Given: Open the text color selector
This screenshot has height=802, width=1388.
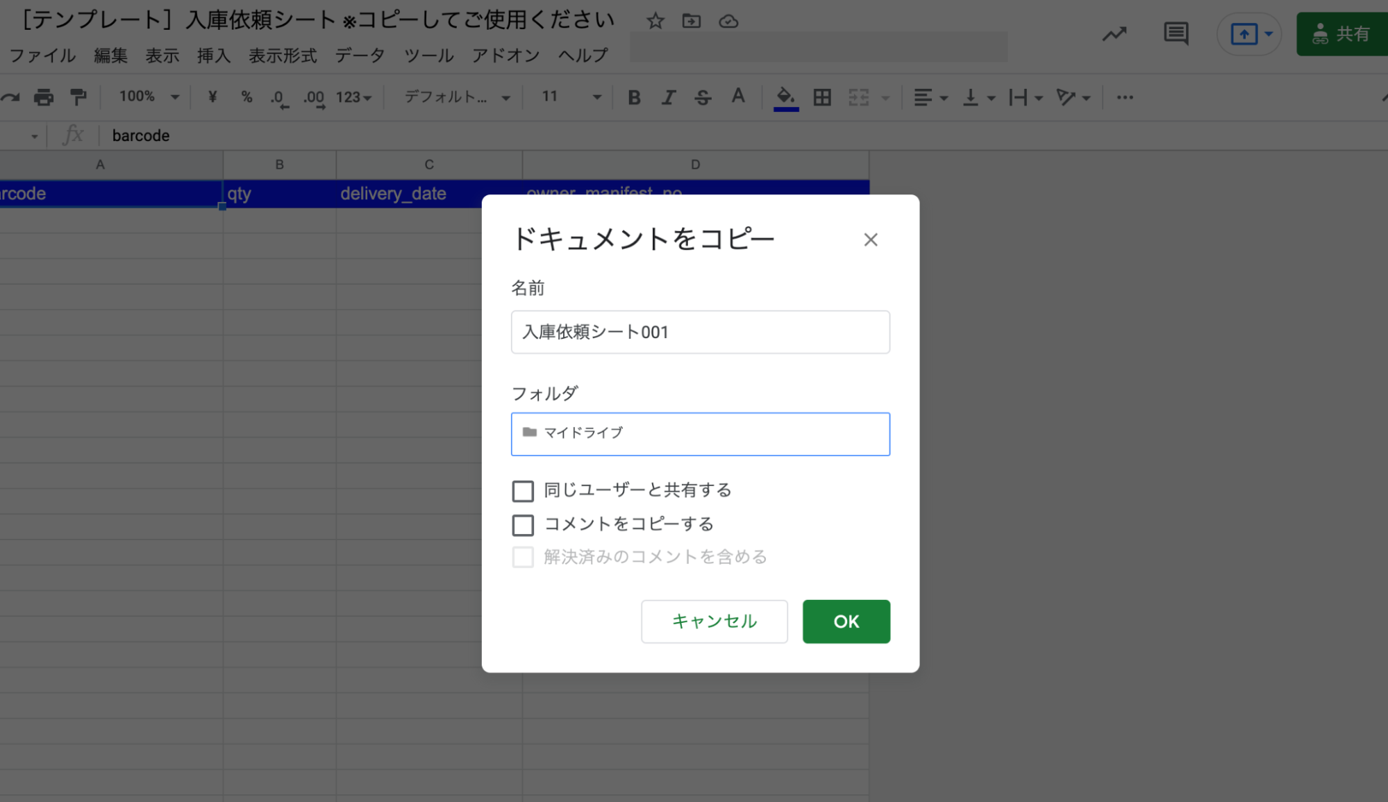Looking at the screenshot, I should coord(738,97).
